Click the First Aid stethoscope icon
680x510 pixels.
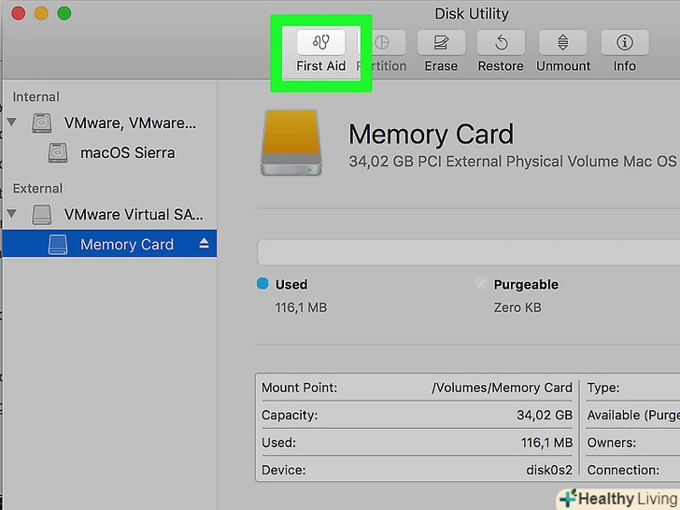tap(320, 42)
